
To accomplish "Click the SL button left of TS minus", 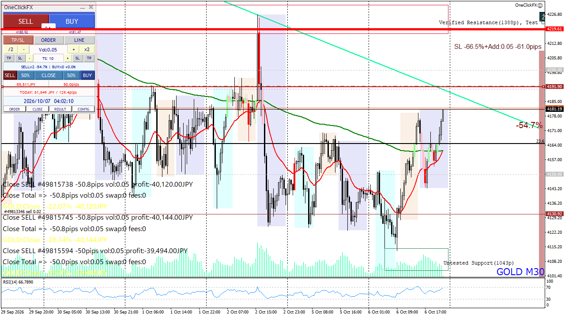I will click(20, 58).
